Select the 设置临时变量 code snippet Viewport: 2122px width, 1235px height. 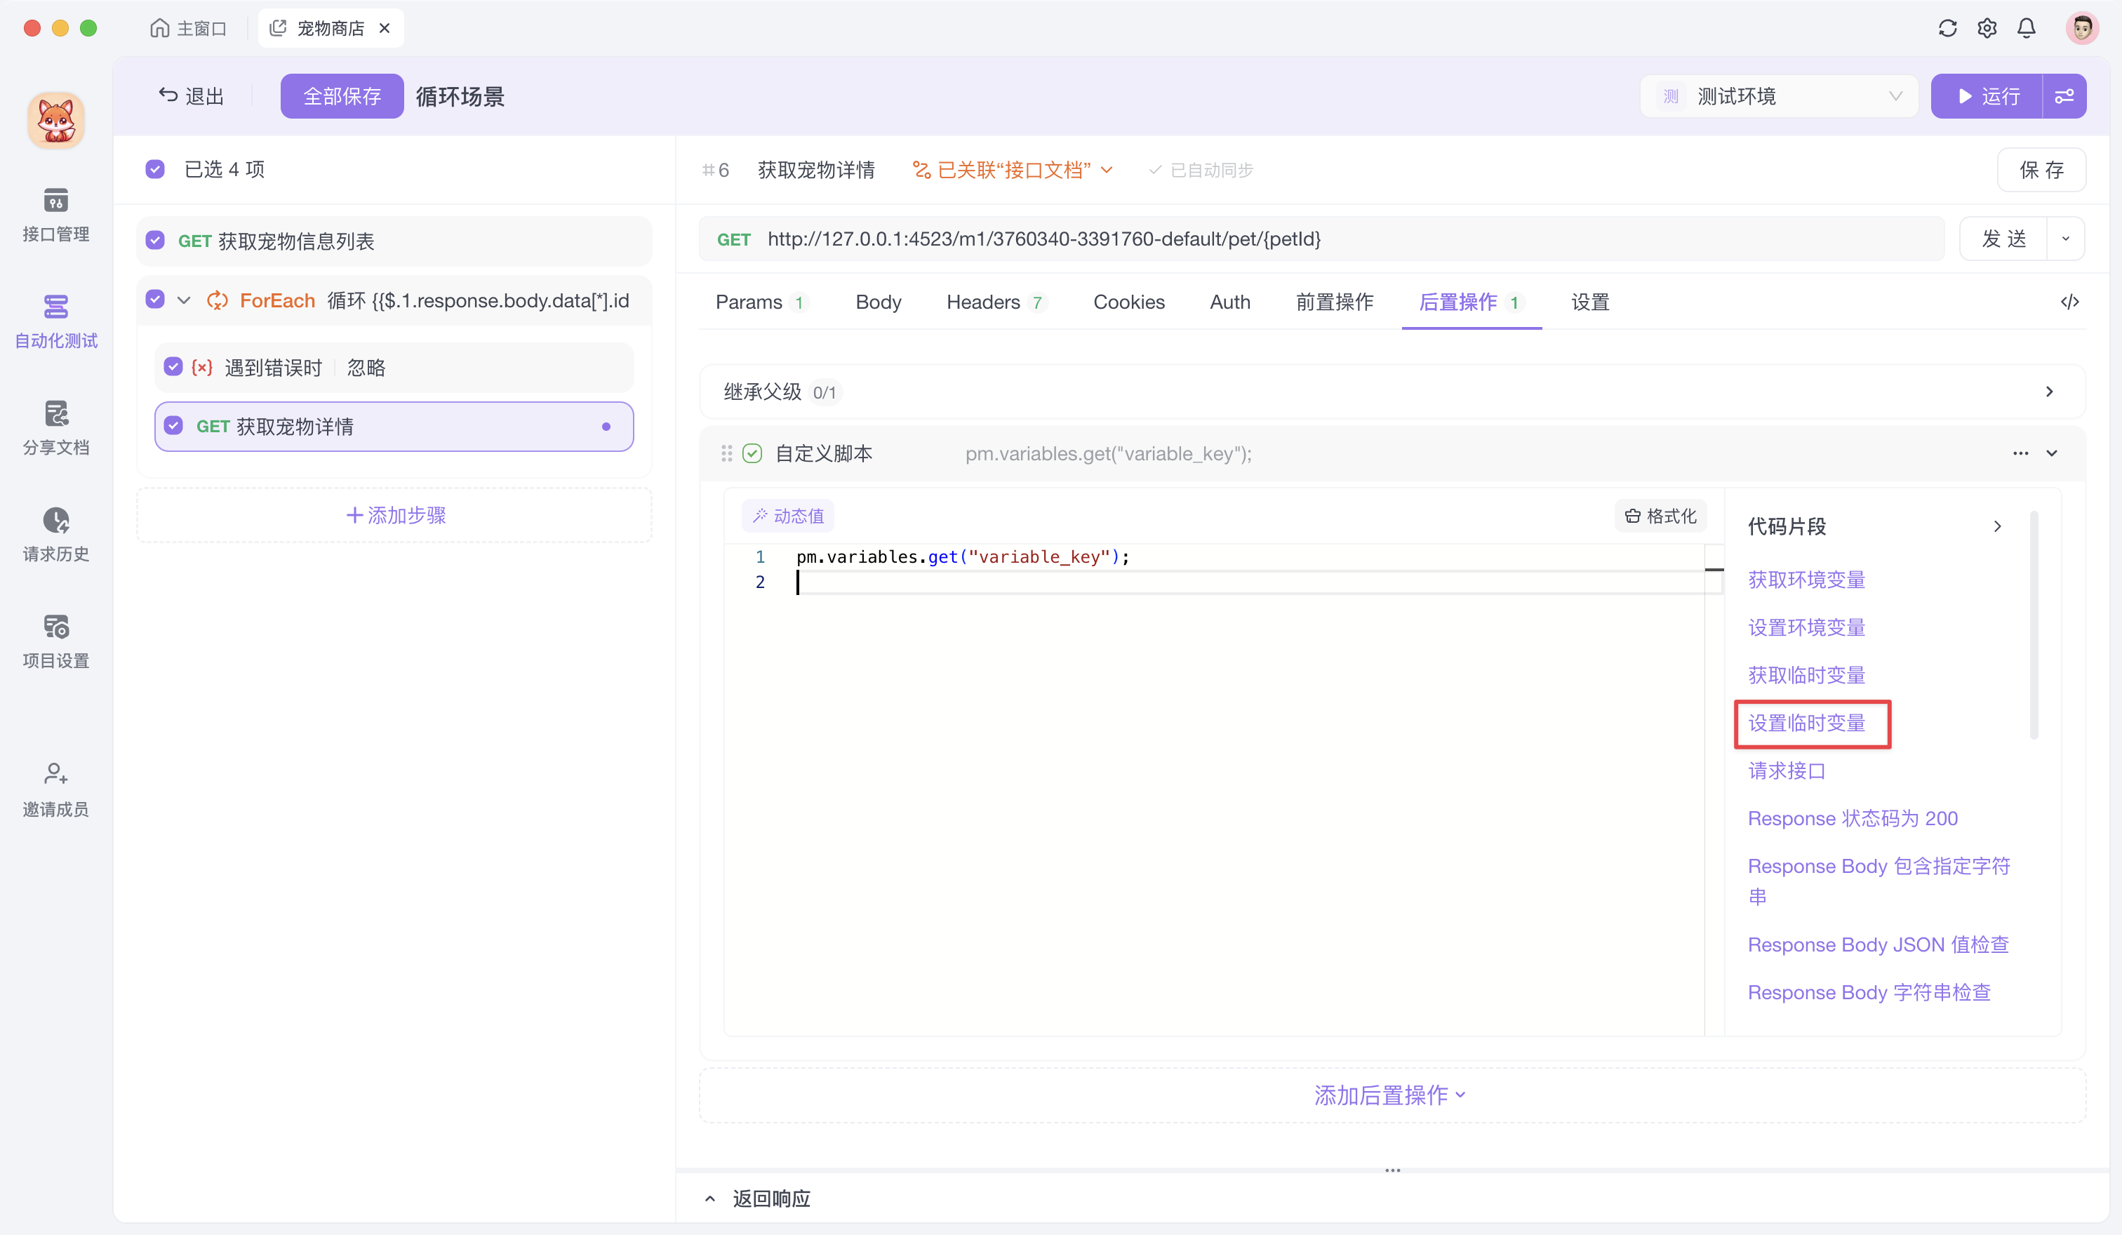point(1811,723)
